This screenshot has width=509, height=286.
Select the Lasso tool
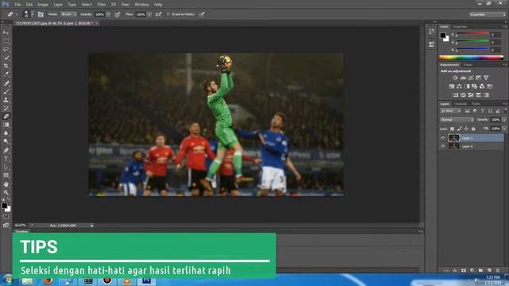(6, 49)
